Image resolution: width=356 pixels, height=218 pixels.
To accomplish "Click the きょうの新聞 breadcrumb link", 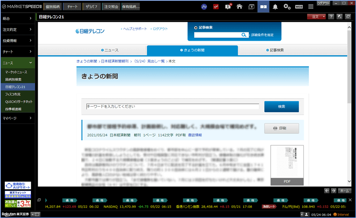I will tap(87, 61).
